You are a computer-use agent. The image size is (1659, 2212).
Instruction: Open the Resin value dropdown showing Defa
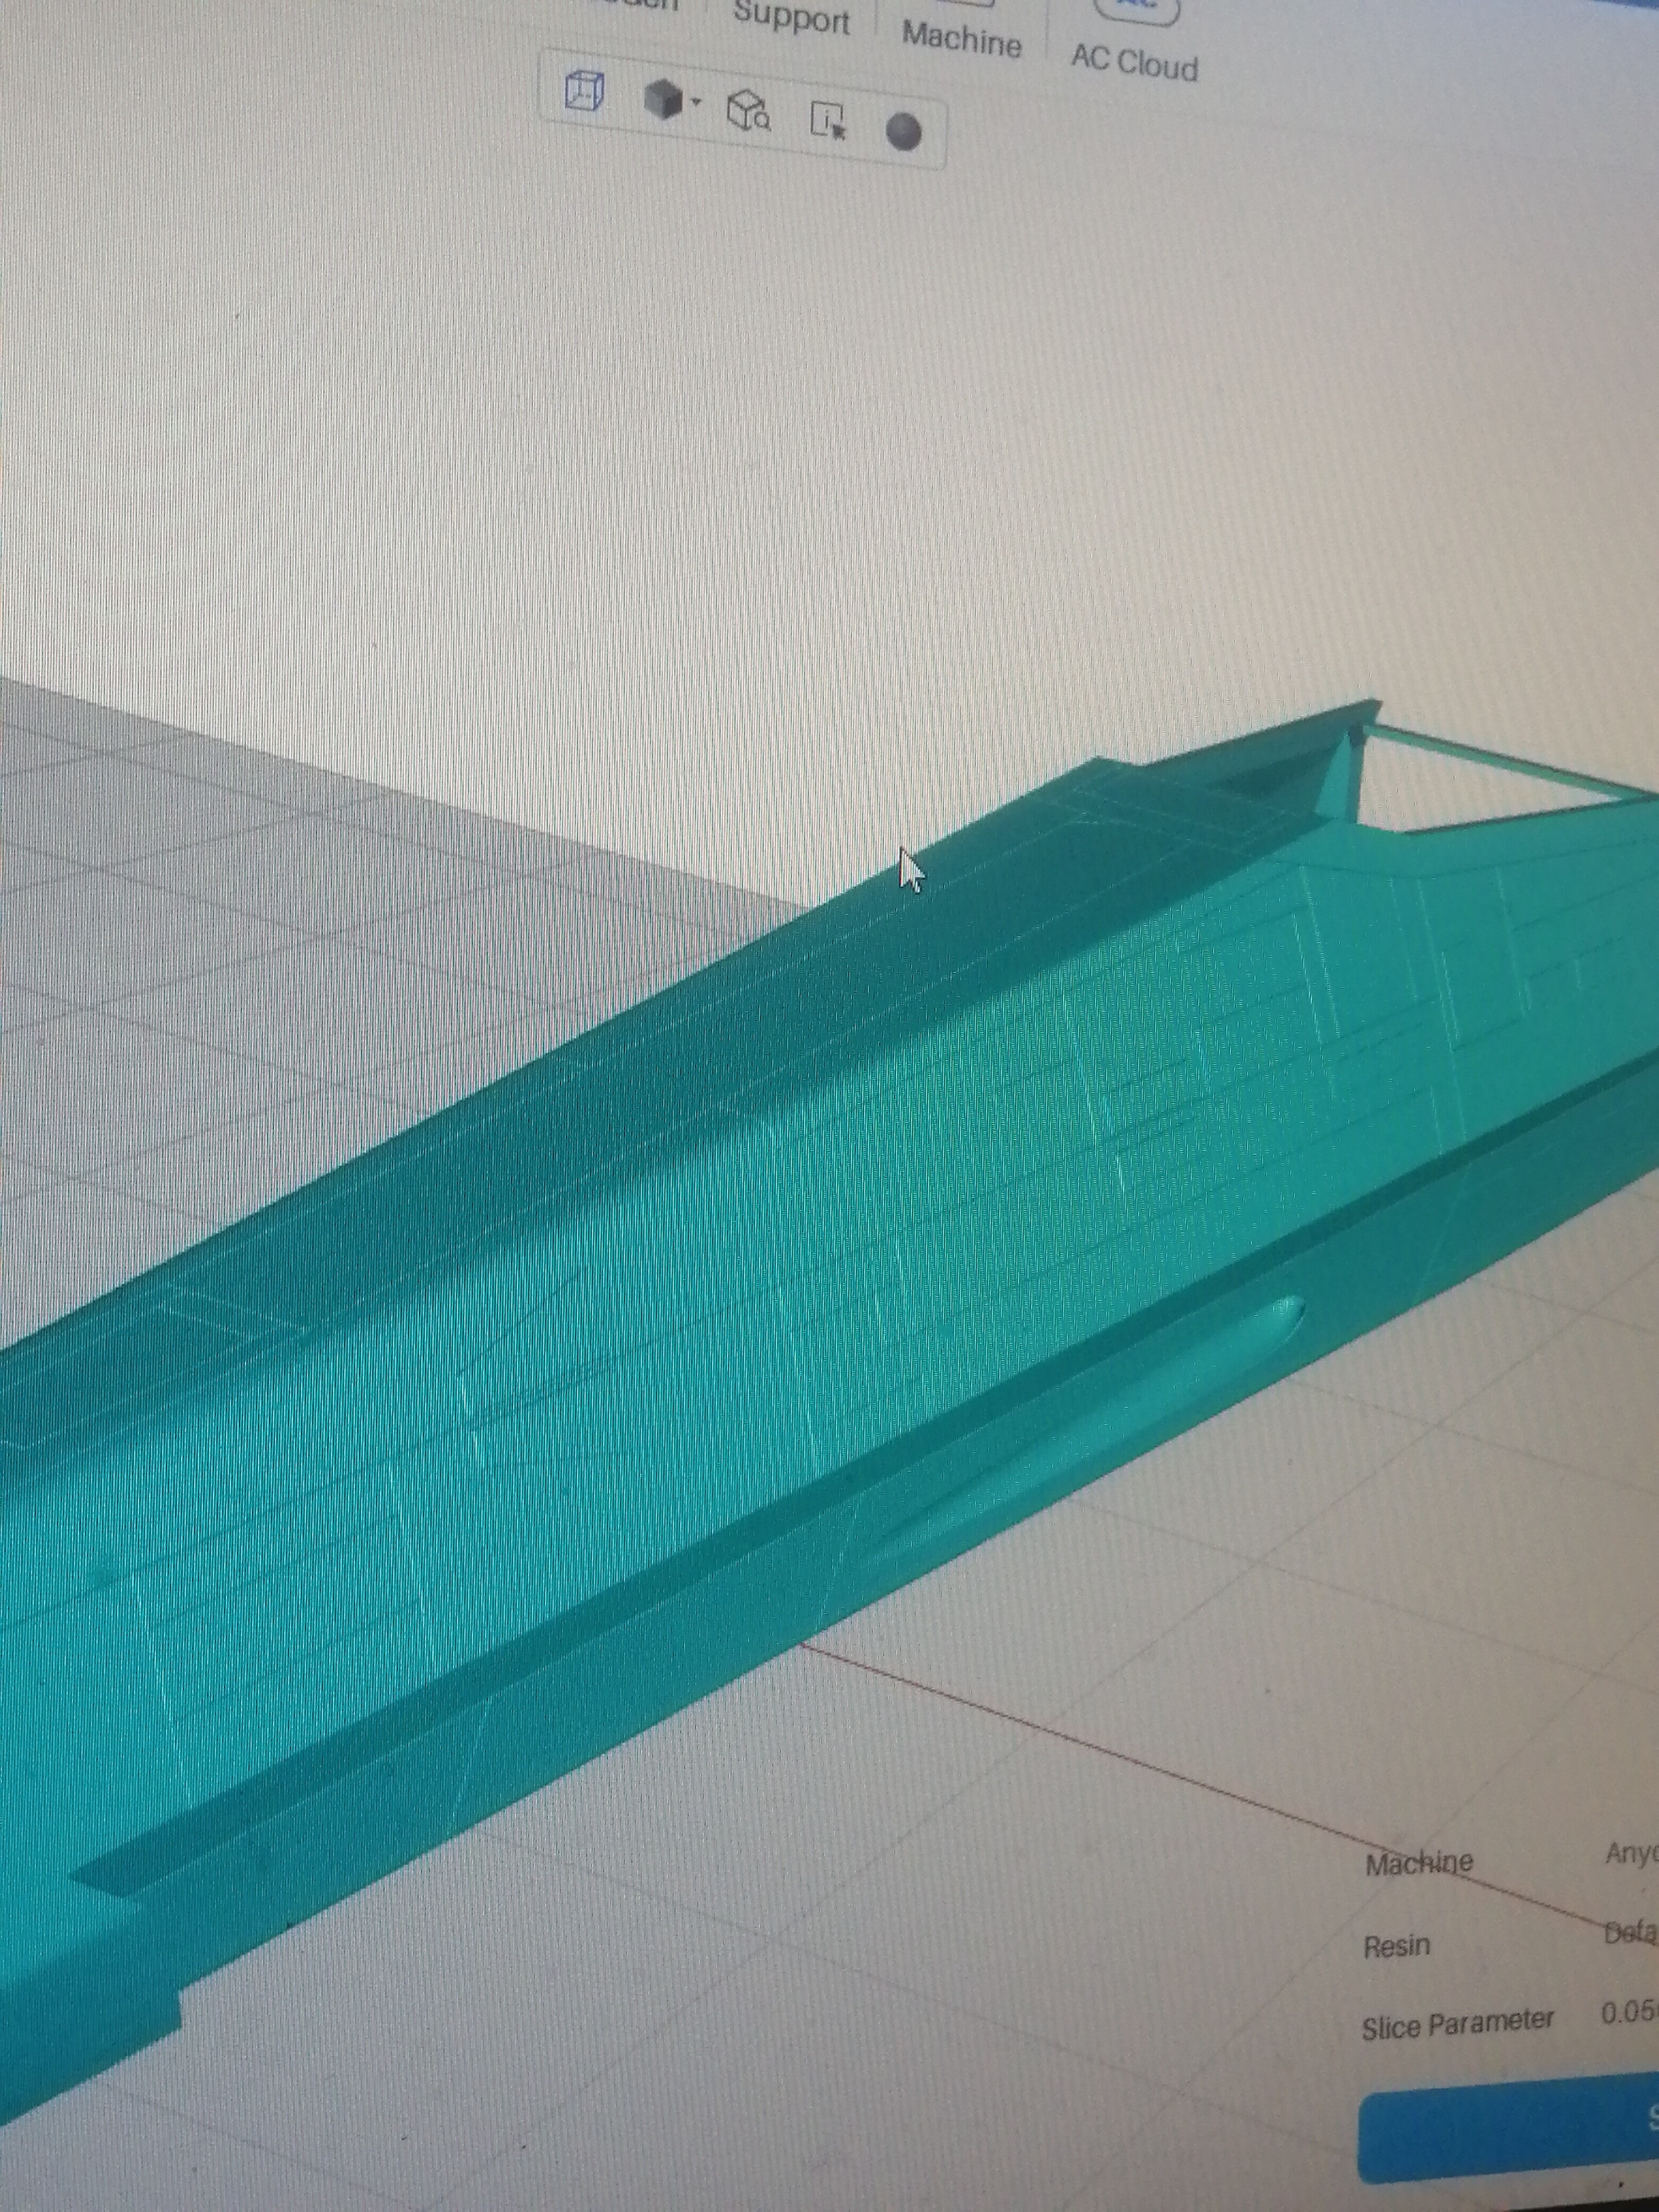(1630, 1933)
